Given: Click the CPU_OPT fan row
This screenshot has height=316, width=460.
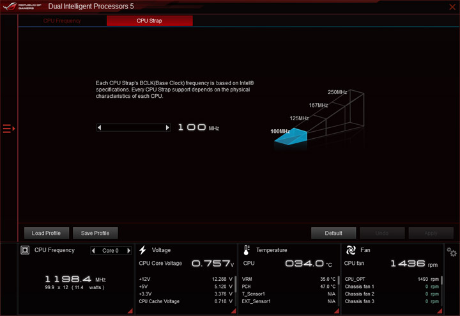Looking at the screenshot, I should click(392, 279).
